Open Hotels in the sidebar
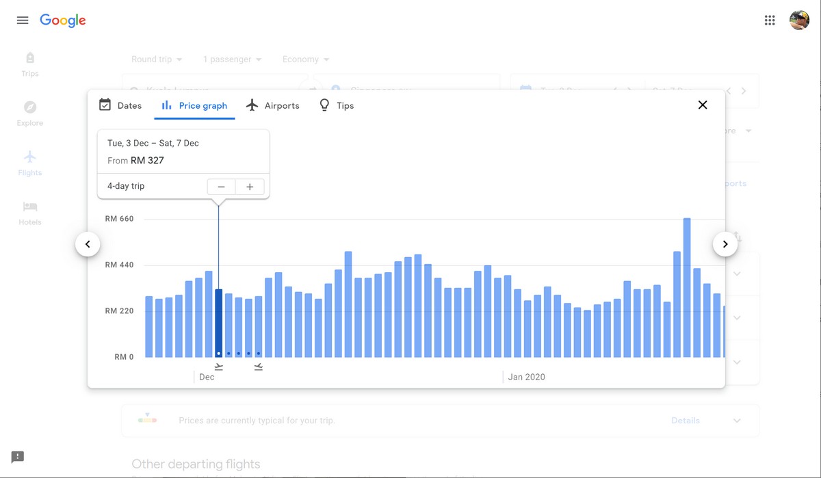Viewport: 821px width, 478px height. click(30, 213)
